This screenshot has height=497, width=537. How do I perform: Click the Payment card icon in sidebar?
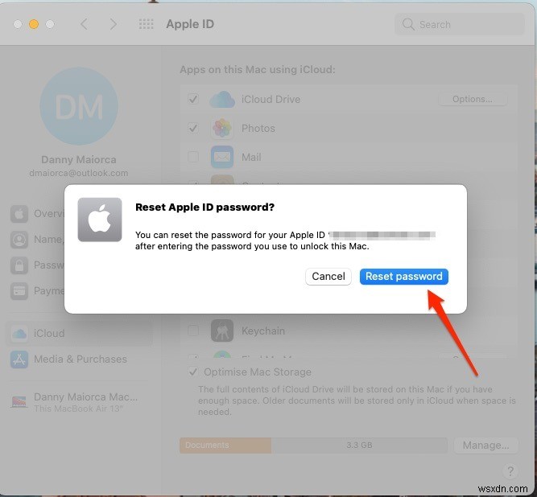[x=19, y=291]
